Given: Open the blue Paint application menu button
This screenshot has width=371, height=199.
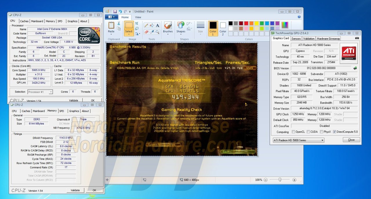Looking at the screenshot, I should (x=111, y=17).
